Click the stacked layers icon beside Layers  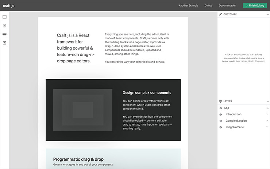pyautogui.click(x=220, y=101)
